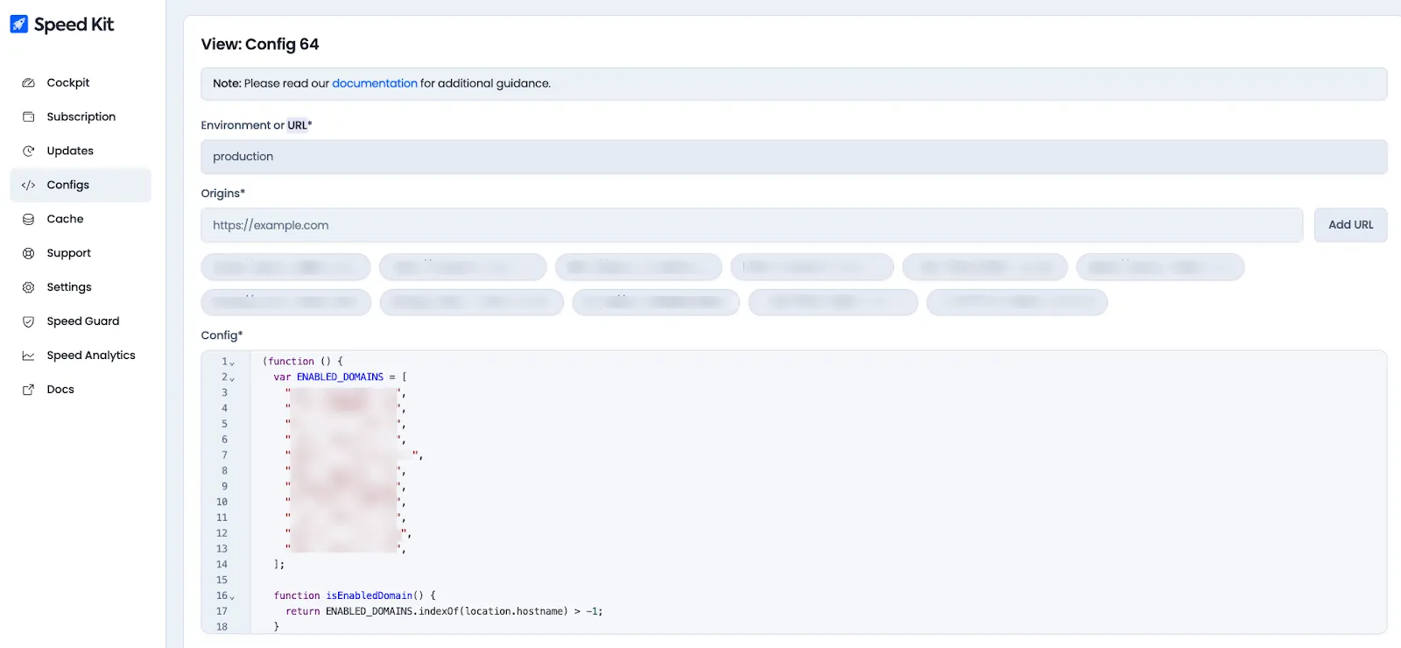Collapse the code fold arrow on line 1
Screen dimensions: 1401x648
[232, 363]
